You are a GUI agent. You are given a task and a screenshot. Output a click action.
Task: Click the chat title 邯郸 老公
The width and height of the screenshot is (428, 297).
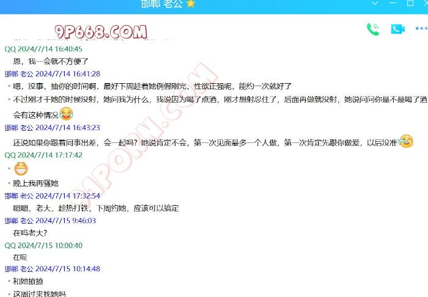[x=161, y=4]
